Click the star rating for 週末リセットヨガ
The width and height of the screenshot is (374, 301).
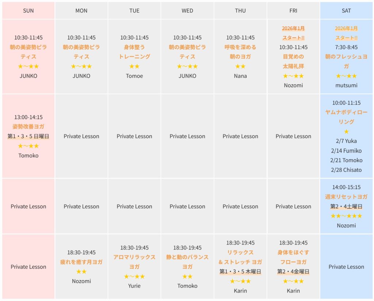pos(346,216)
